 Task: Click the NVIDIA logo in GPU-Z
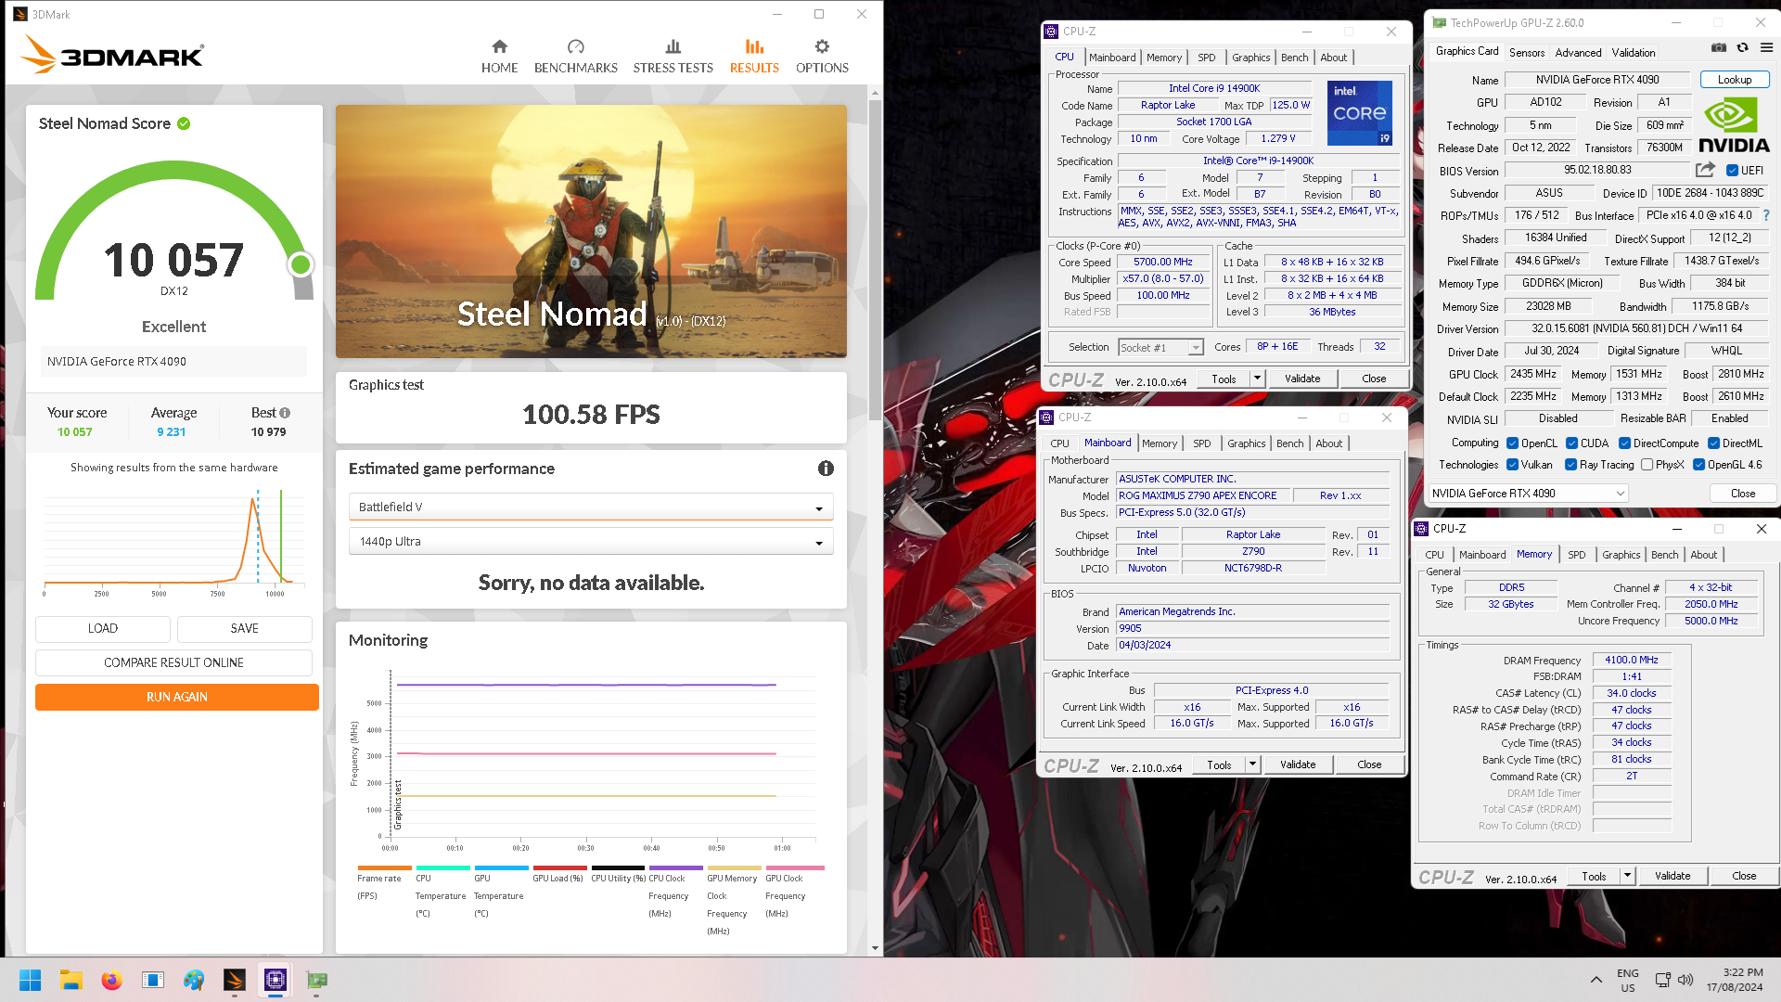point(1733,125)
